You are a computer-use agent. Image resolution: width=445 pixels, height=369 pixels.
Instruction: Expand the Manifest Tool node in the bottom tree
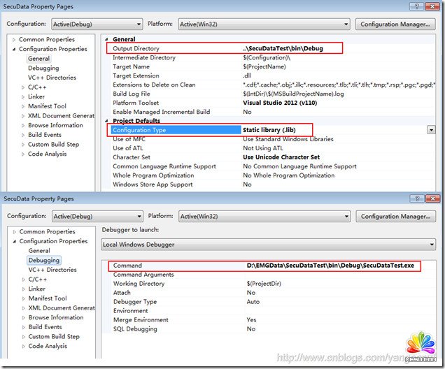tap(23, 298)
